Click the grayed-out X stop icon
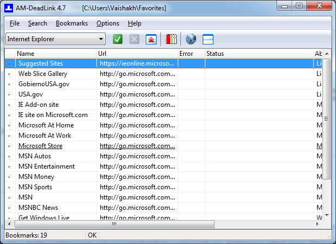The image size is (336, 244). pyautogui.click(x=134, y=39)
